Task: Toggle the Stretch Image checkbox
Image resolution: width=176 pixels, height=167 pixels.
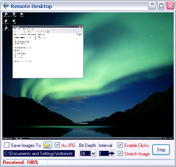Action: pos(120,154)
